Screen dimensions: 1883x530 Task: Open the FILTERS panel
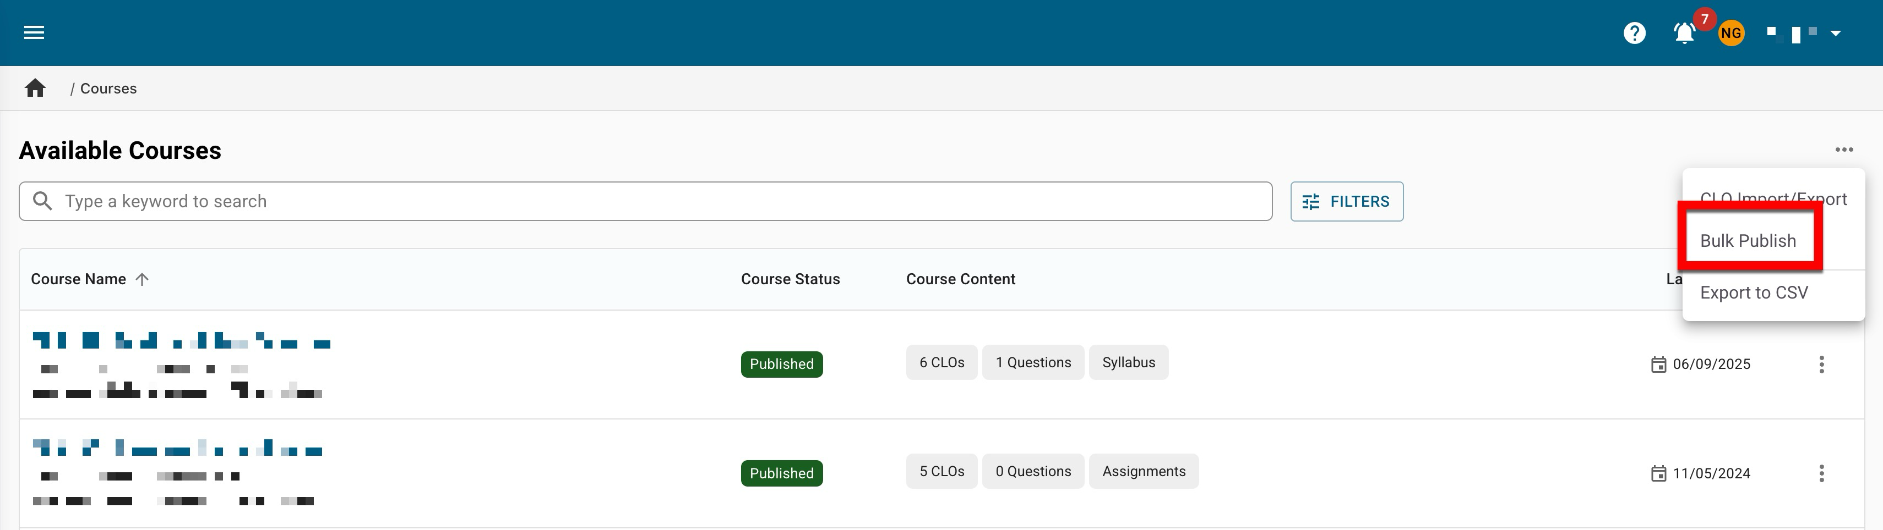[1346, 201]
